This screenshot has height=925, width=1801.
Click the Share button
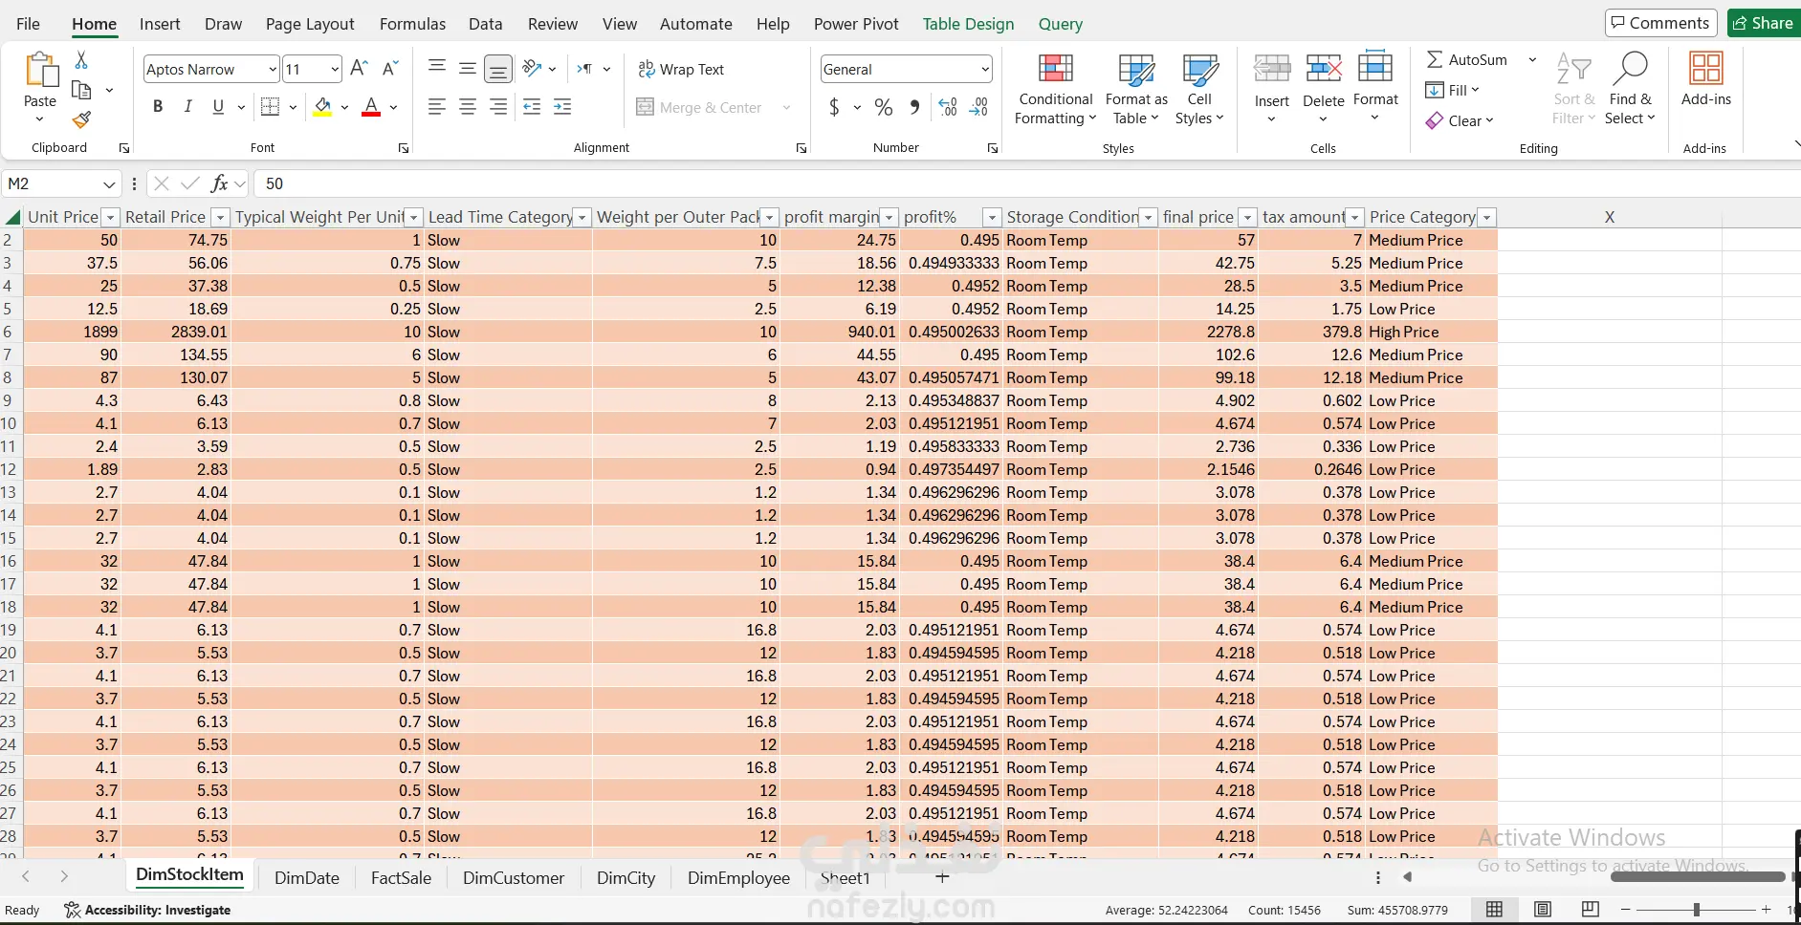tap(1764, 23)
